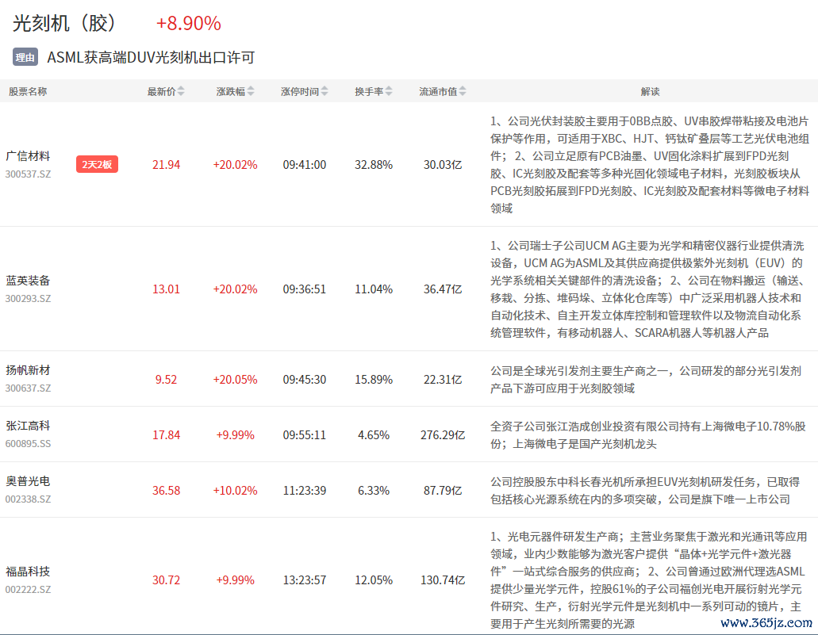Image resolution: width=818 pixels, height=635 pixels.
Task: Click 张江高科 turnover rate 4.65%
Action: point(374,434)
